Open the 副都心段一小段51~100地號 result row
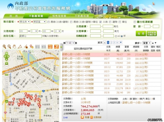 (x=111, y=63)
